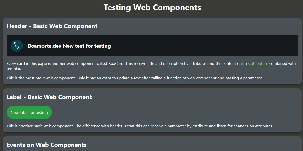Click the "Testing Web Components" page title
The height and width of the screenshot is (151, 303).
[152, 7]
